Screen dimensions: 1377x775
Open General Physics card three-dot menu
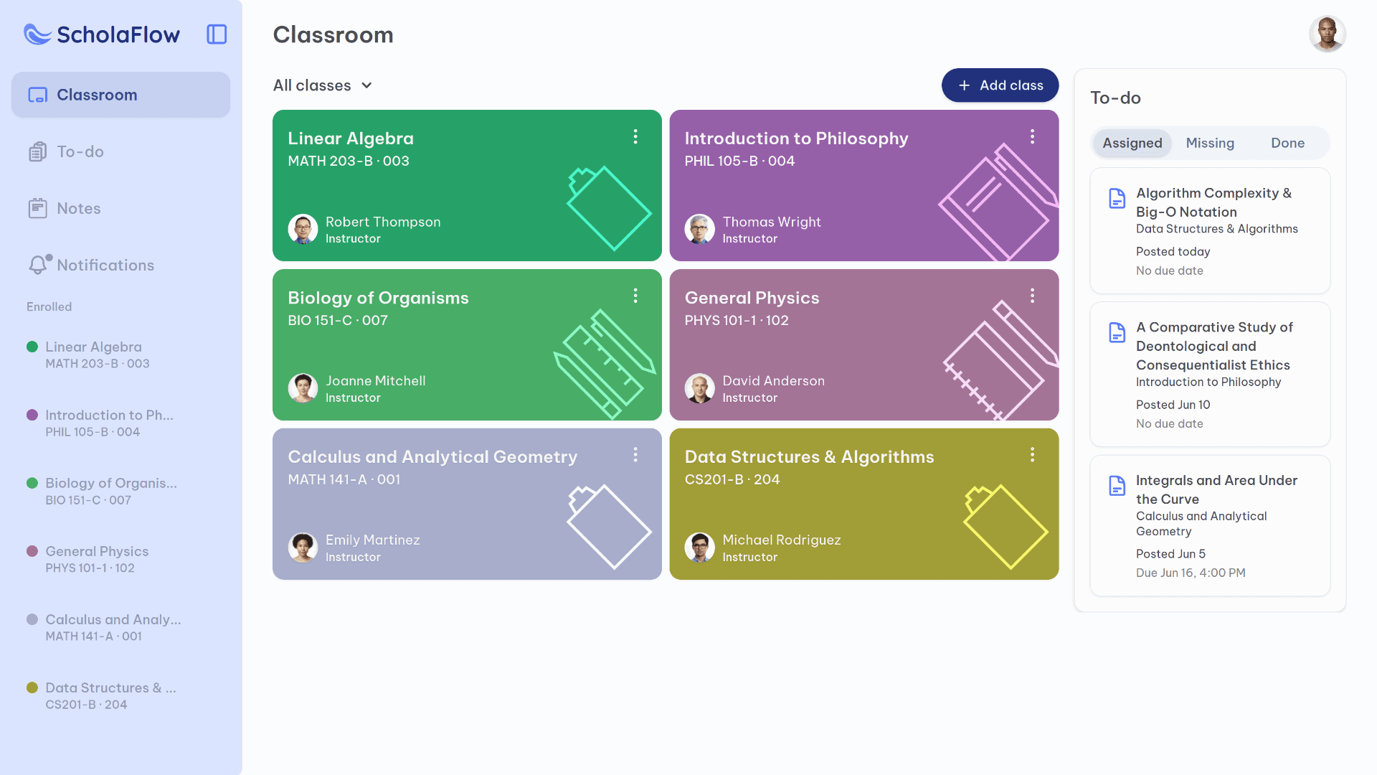(1032, 296)
